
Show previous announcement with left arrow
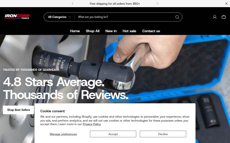coord(73,4)
